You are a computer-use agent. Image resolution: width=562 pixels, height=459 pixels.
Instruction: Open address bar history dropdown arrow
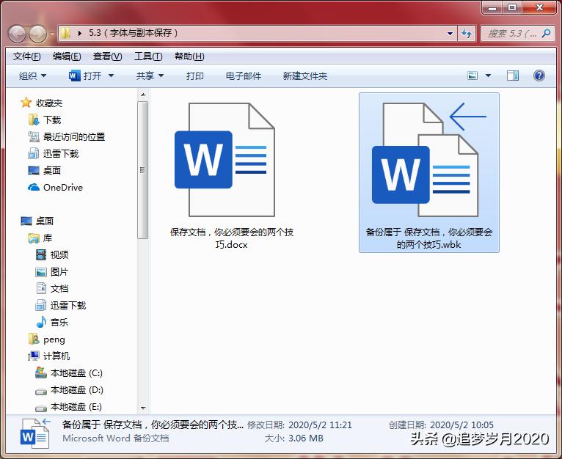coord(450,33)
